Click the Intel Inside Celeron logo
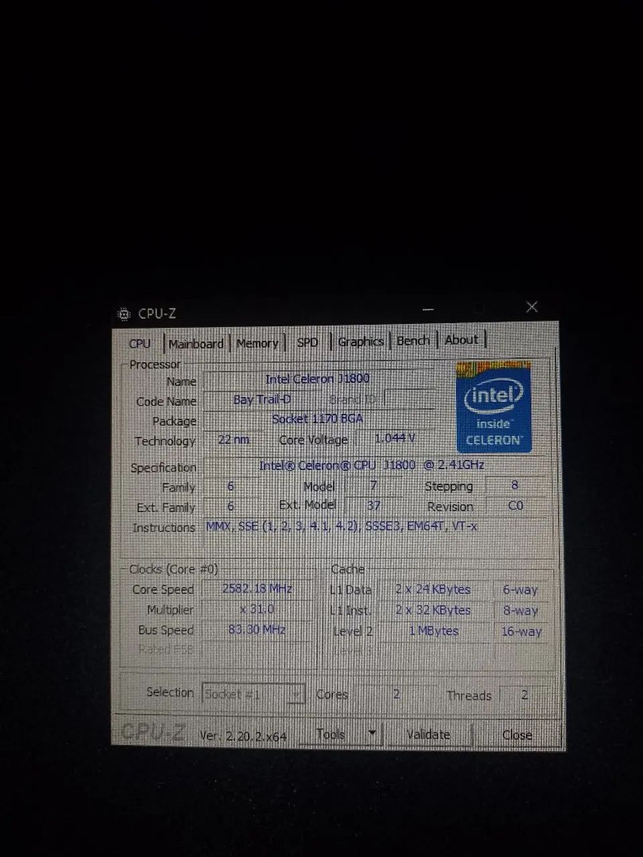643x857 pixels. (494, 408)
